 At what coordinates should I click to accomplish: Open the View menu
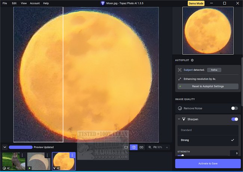[x=24, y=3]
